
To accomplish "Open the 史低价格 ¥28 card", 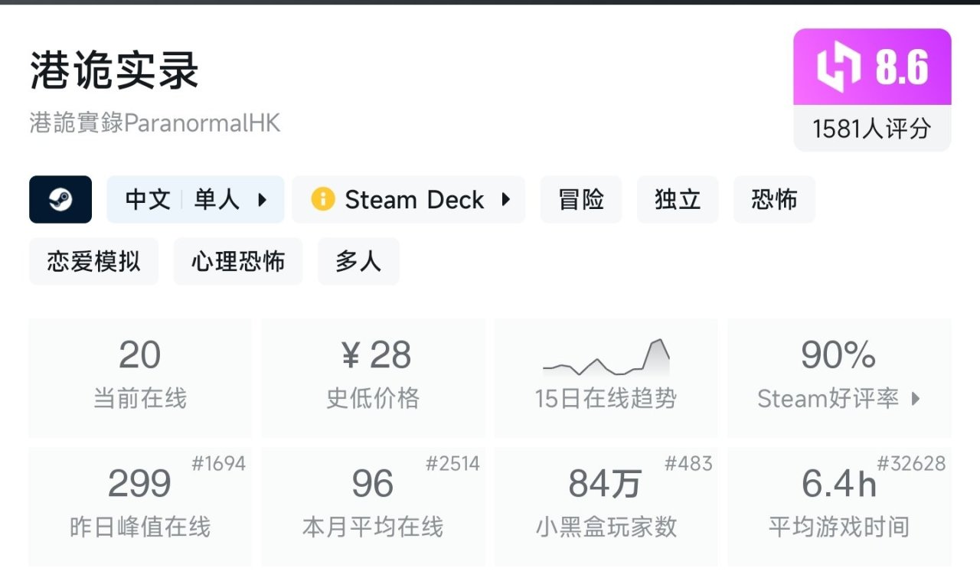I will click(374, 377).
